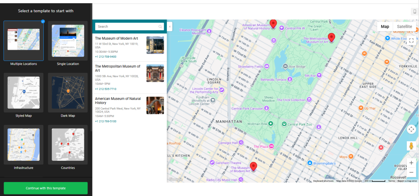The height and width of the screenshot is (196, 419).
Task: Switch to Satellite map view
Action: 404,27
